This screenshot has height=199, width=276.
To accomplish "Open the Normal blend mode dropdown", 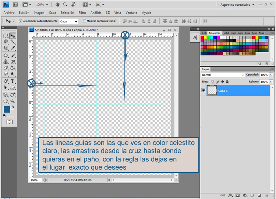I will click(x=223, y=75).
